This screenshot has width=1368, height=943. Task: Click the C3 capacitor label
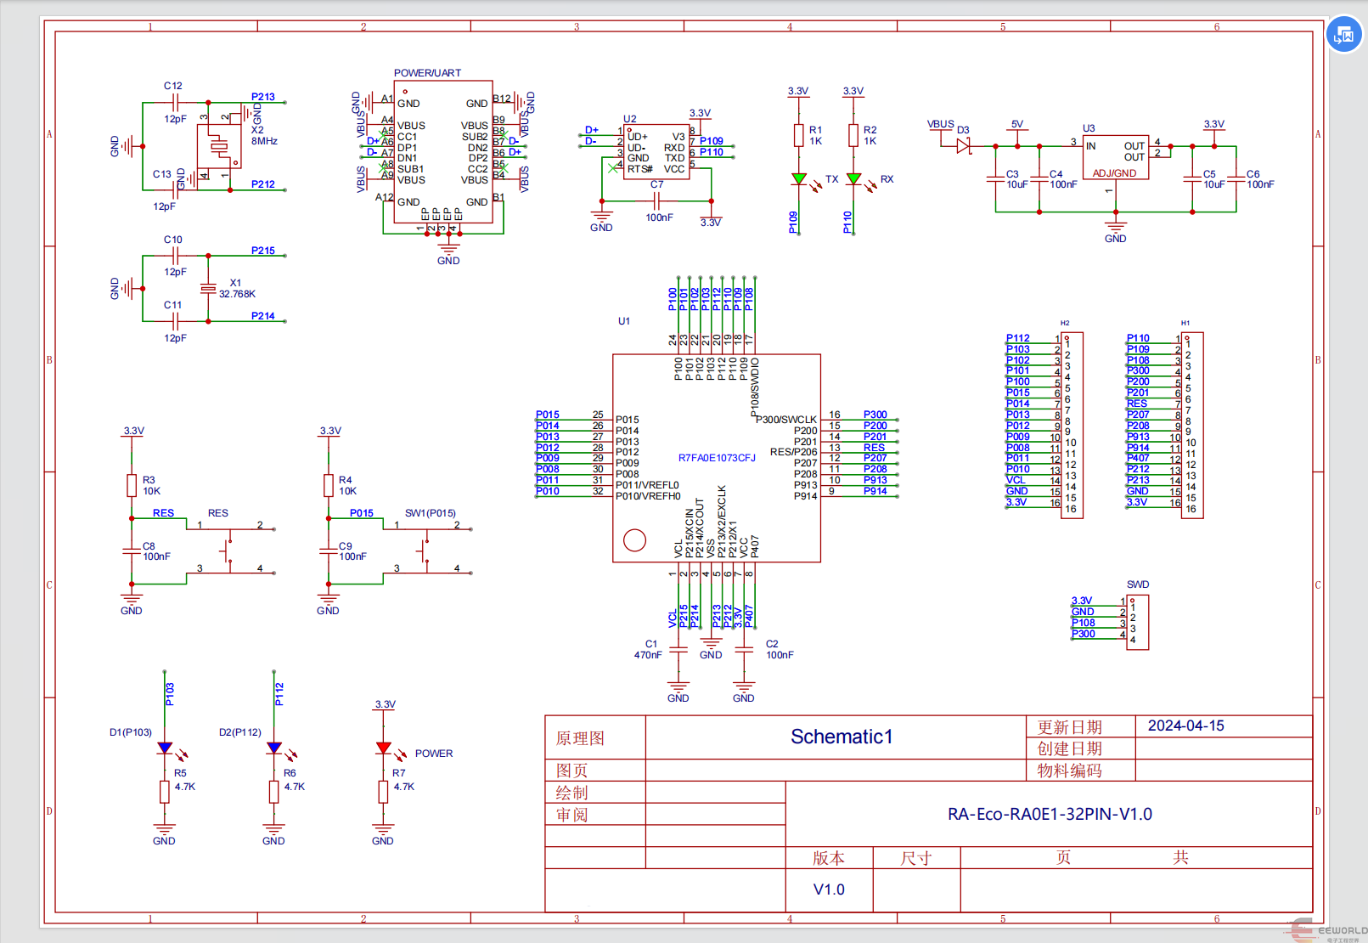(1012, 174)
